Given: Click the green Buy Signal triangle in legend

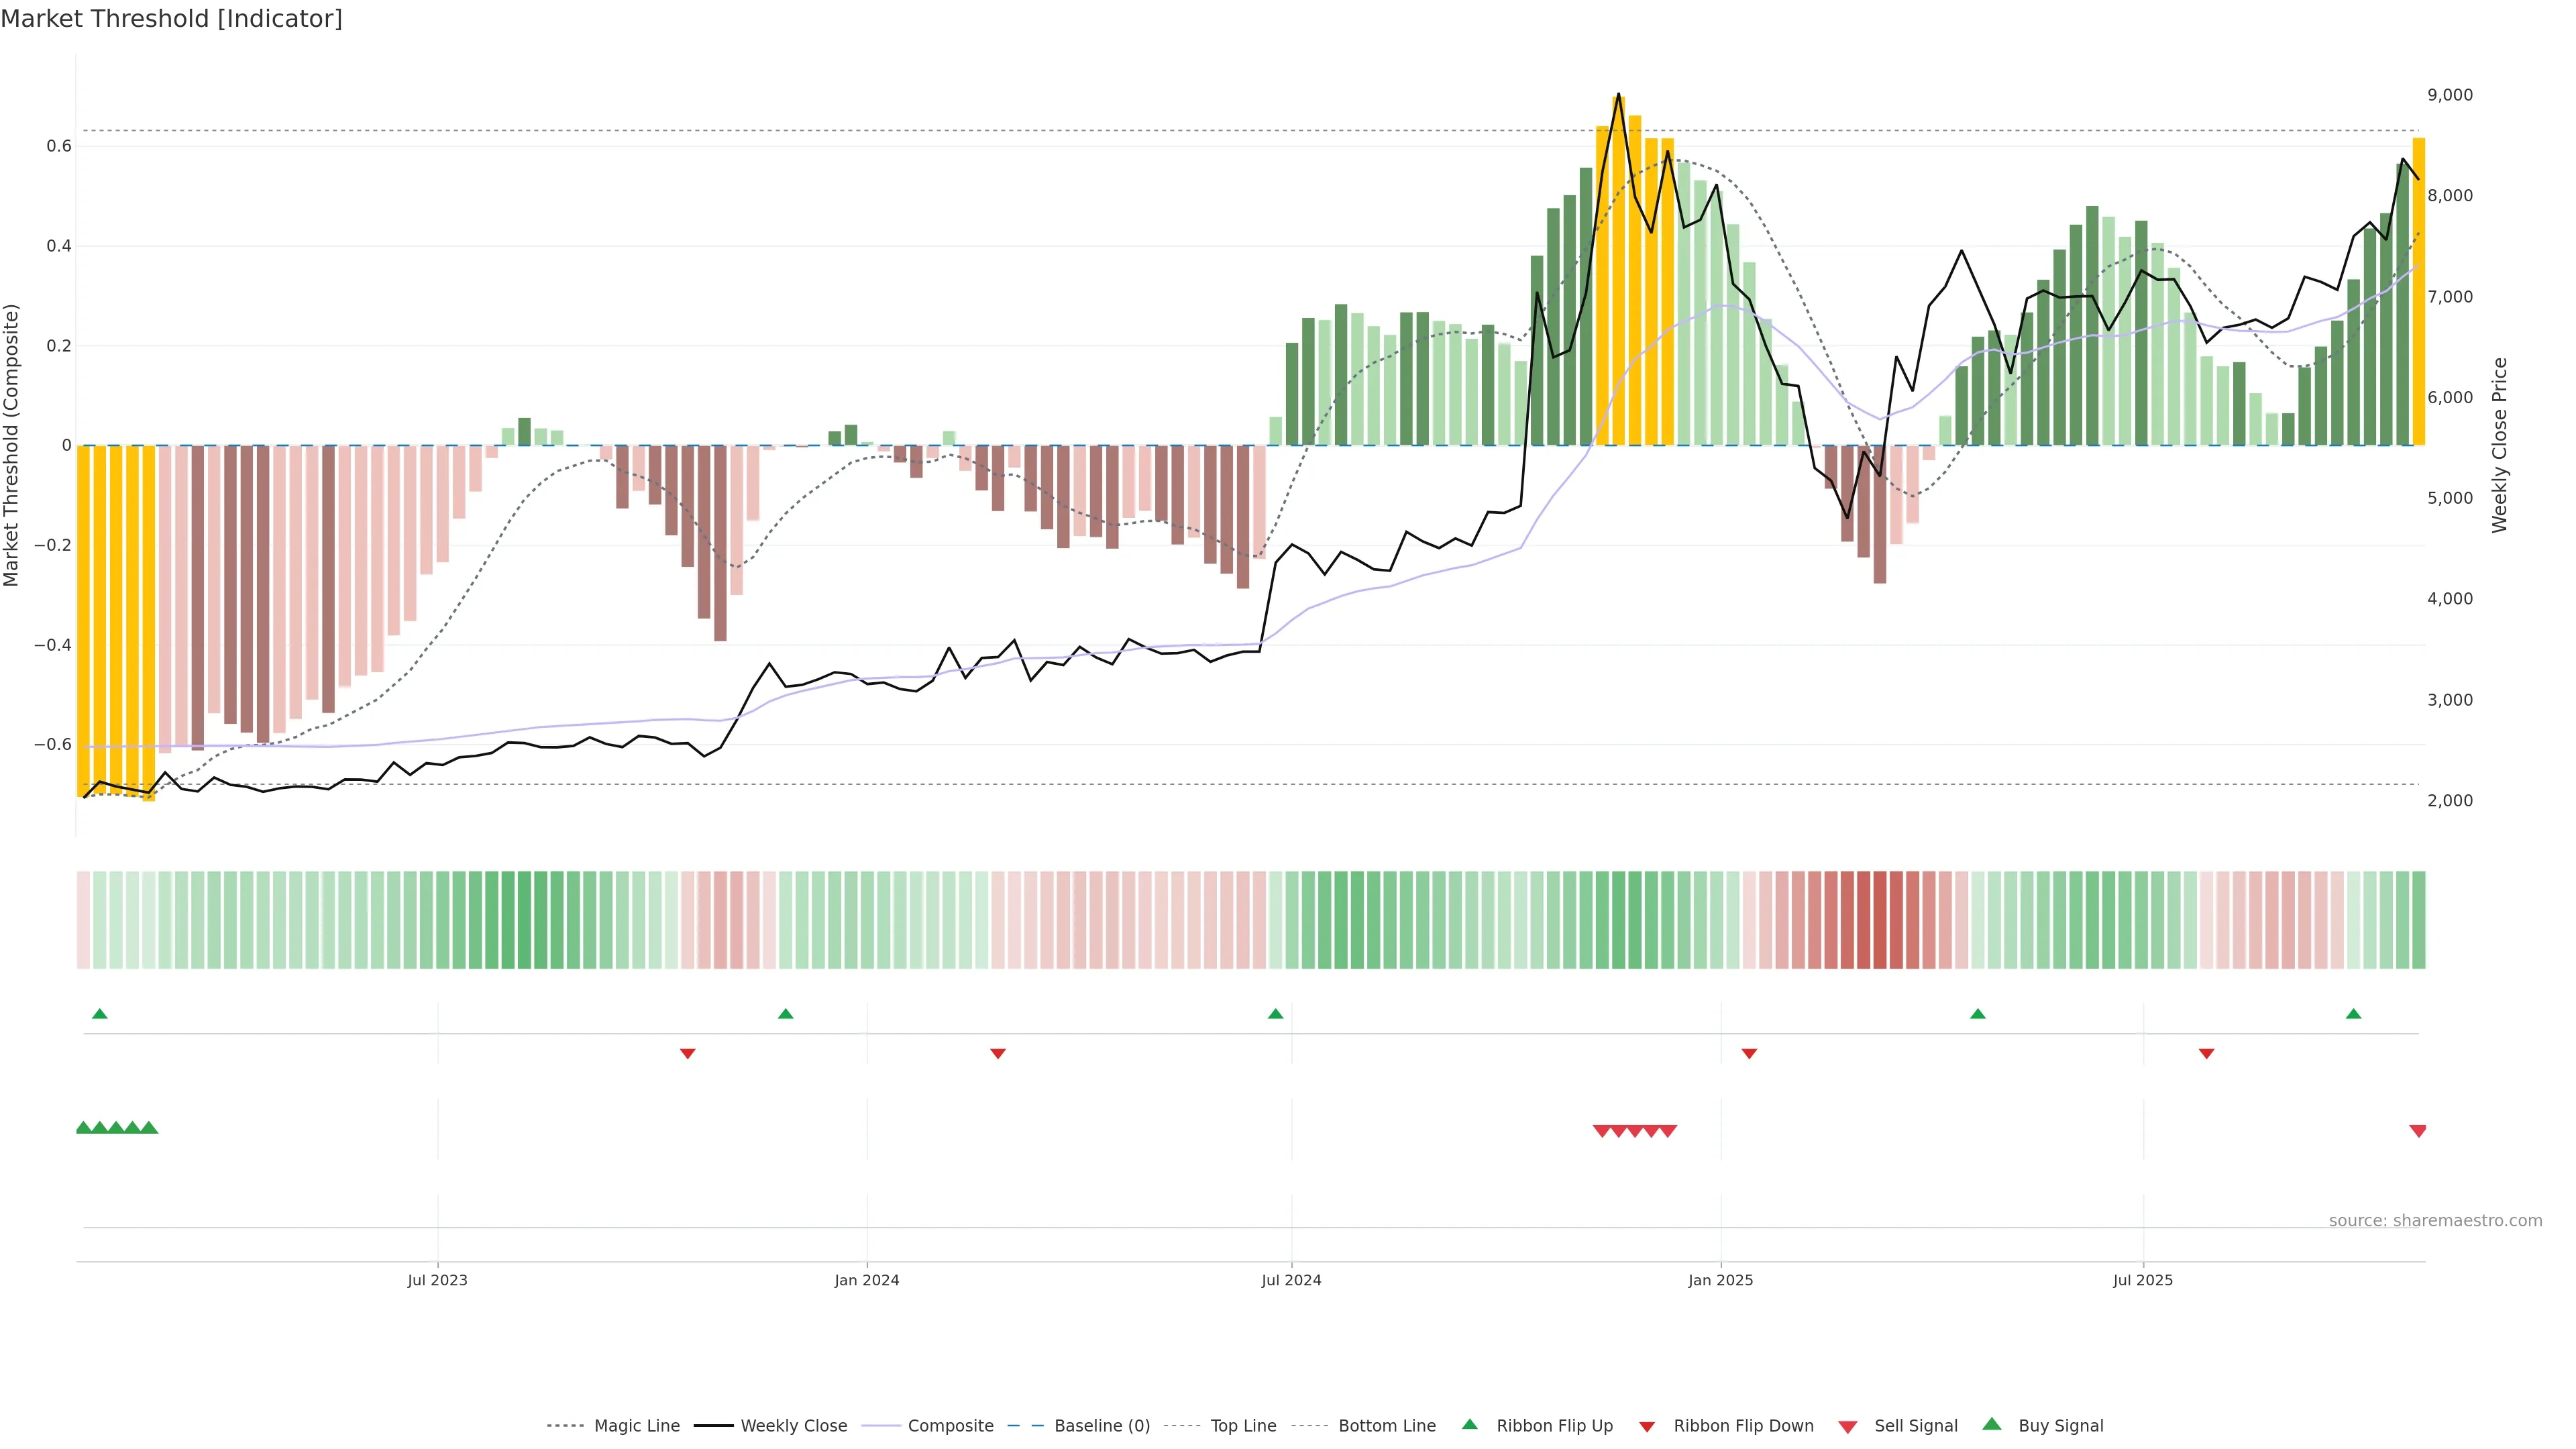Looking at the screenshot, I should click(1992, 1425).
